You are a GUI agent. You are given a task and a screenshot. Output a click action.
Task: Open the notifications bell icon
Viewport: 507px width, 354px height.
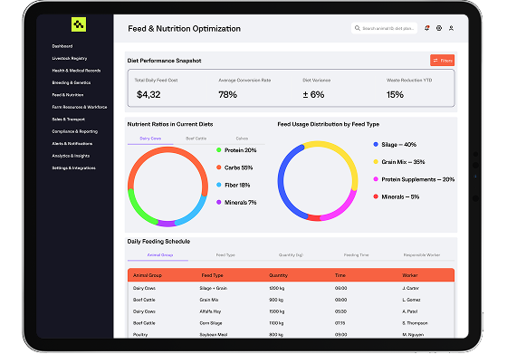coord(426,28)
